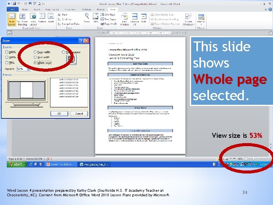The image size is (273, 205).
Task: Click the proofing errors status bar icon
Action: pos(48,159)
